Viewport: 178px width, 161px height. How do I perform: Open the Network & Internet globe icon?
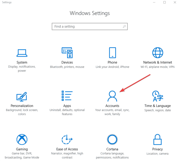click(158, 53)
